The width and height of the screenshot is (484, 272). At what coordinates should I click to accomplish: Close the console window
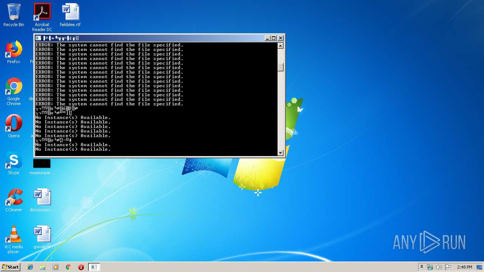click(x=281, y=38)
